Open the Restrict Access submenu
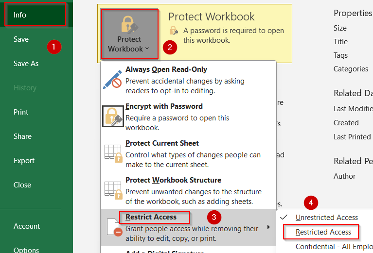Viewport: 373px width, 253px height. [188, 227]
